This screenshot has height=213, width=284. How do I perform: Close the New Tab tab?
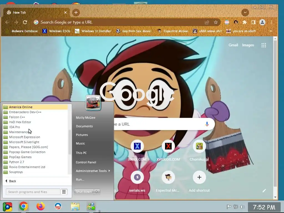65,12
